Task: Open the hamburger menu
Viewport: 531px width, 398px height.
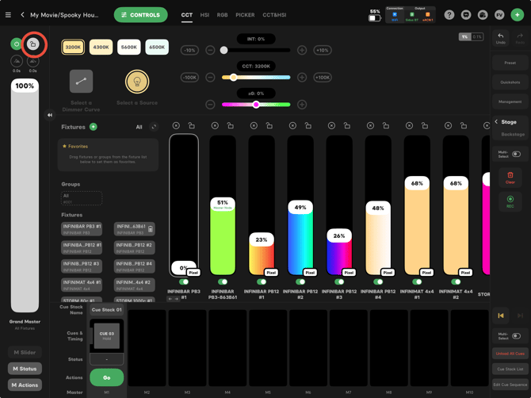Action: pos(8,15)
